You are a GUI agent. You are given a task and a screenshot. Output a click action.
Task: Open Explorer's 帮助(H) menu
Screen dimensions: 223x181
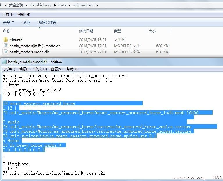click(x=24, y=15)
